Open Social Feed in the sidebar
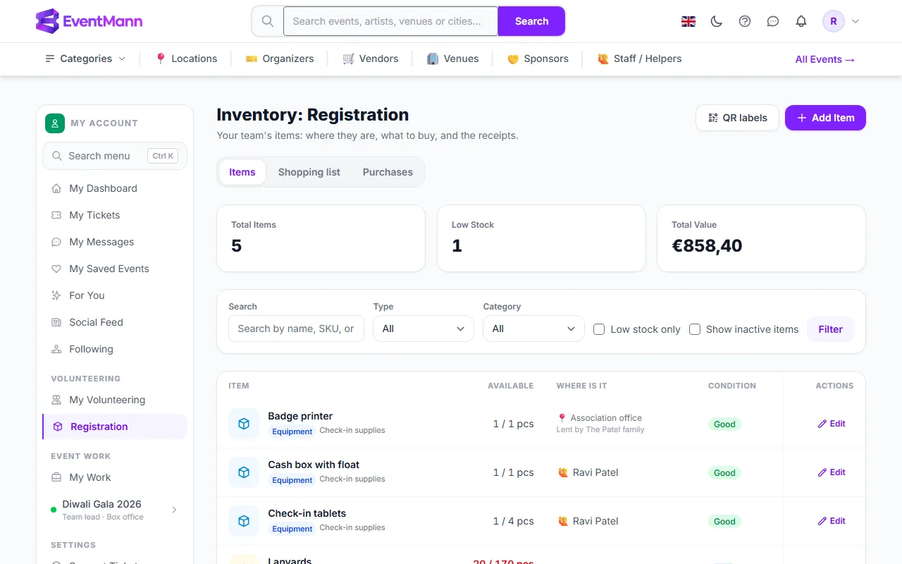This screenshot has height=564, width=902. point(115,322)
